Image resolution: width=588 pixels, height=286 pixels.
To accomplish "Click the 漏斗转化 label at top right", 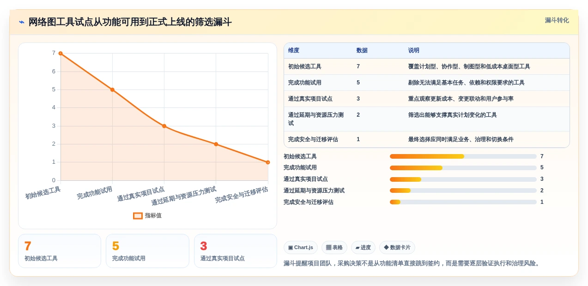I will pos(557,20).
